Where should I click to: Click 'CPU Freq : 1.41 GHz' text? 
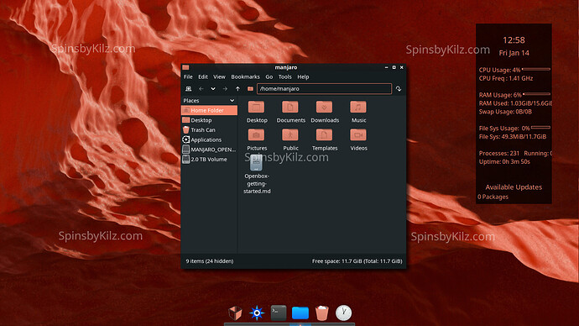[506, 78]
